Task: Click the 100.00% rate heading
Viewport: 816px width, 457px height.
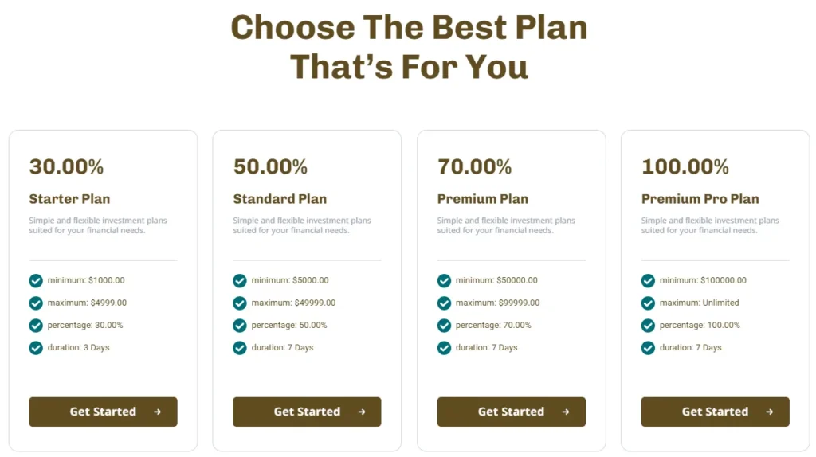Action: click(685, 167)
